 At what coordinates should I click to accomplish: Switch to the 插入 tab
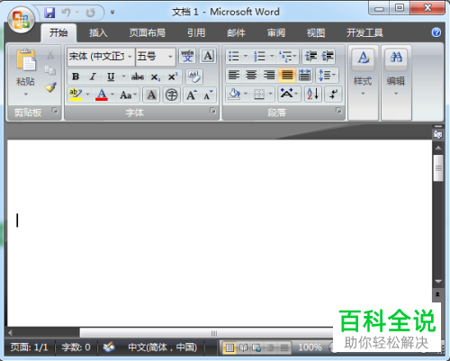[98, 32]
